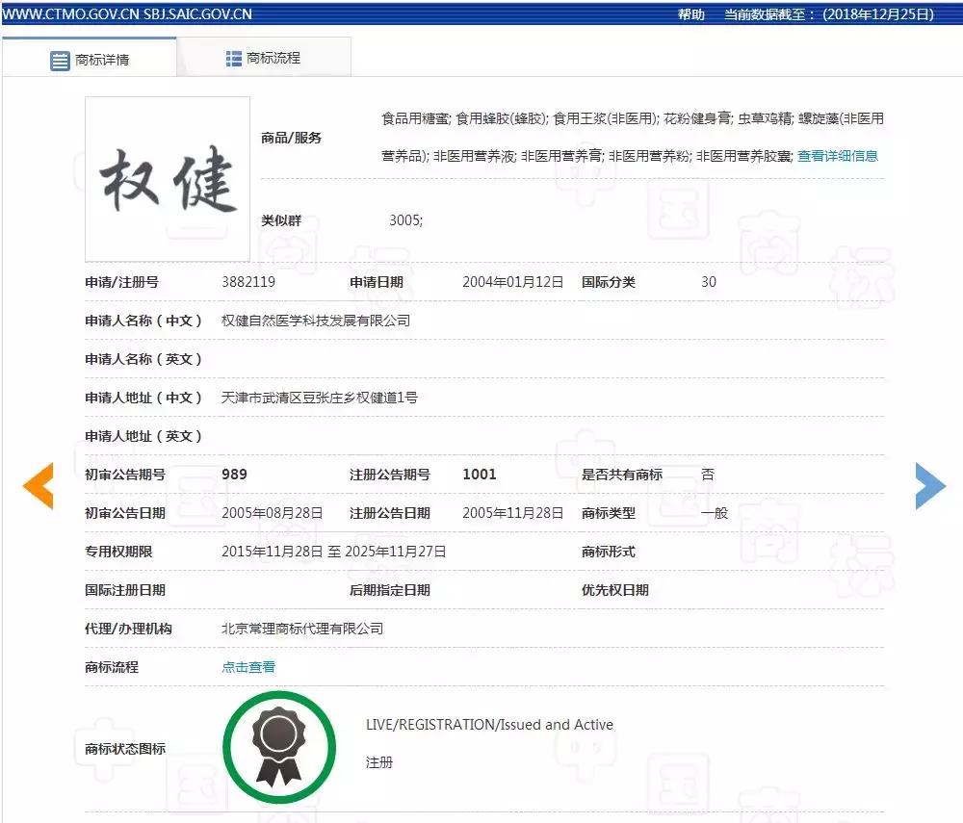963x823 pixels.
Task: Click the ribbon badge inside green circle
Action: pyautogui.click(x=277, y=746)
